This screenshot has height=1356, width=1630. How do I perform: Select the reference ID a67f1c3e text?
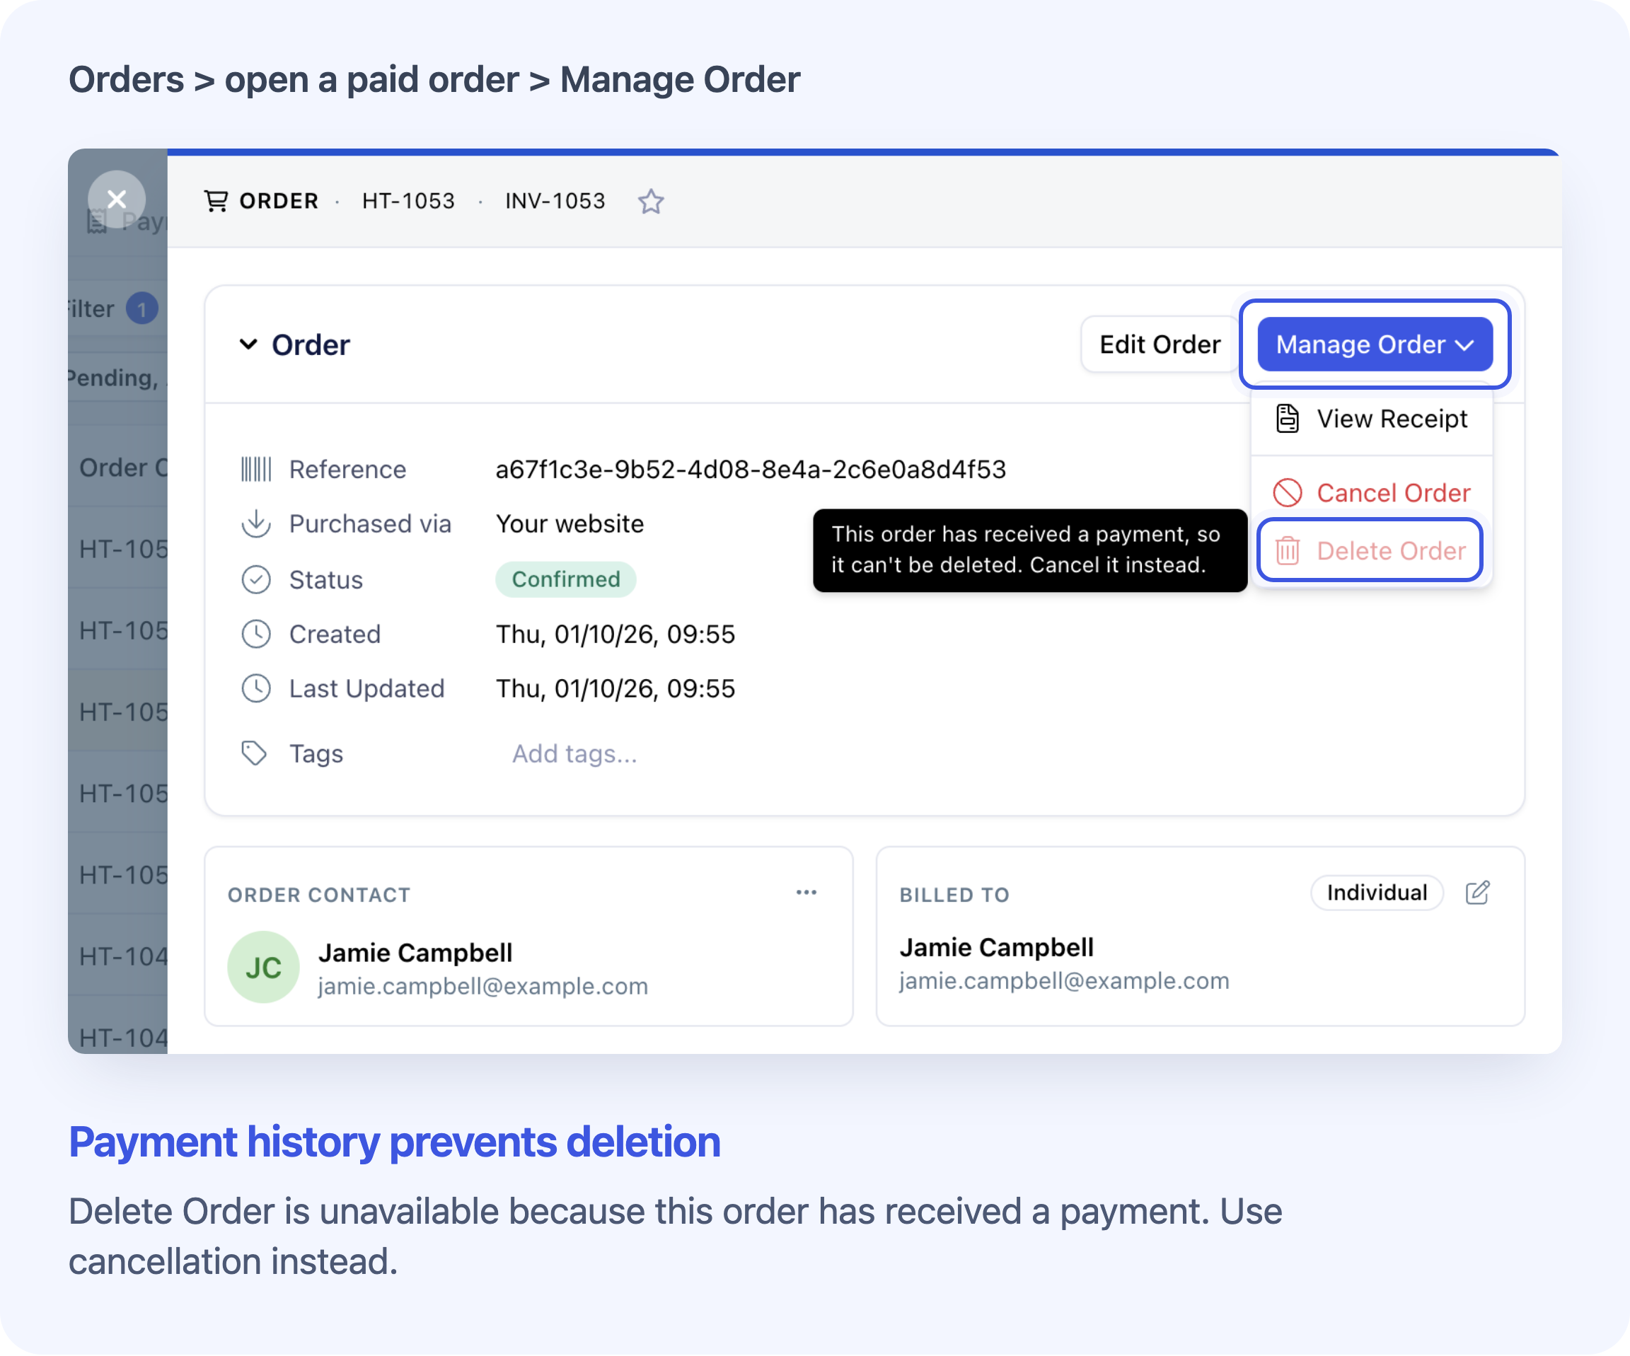point(750,470)
